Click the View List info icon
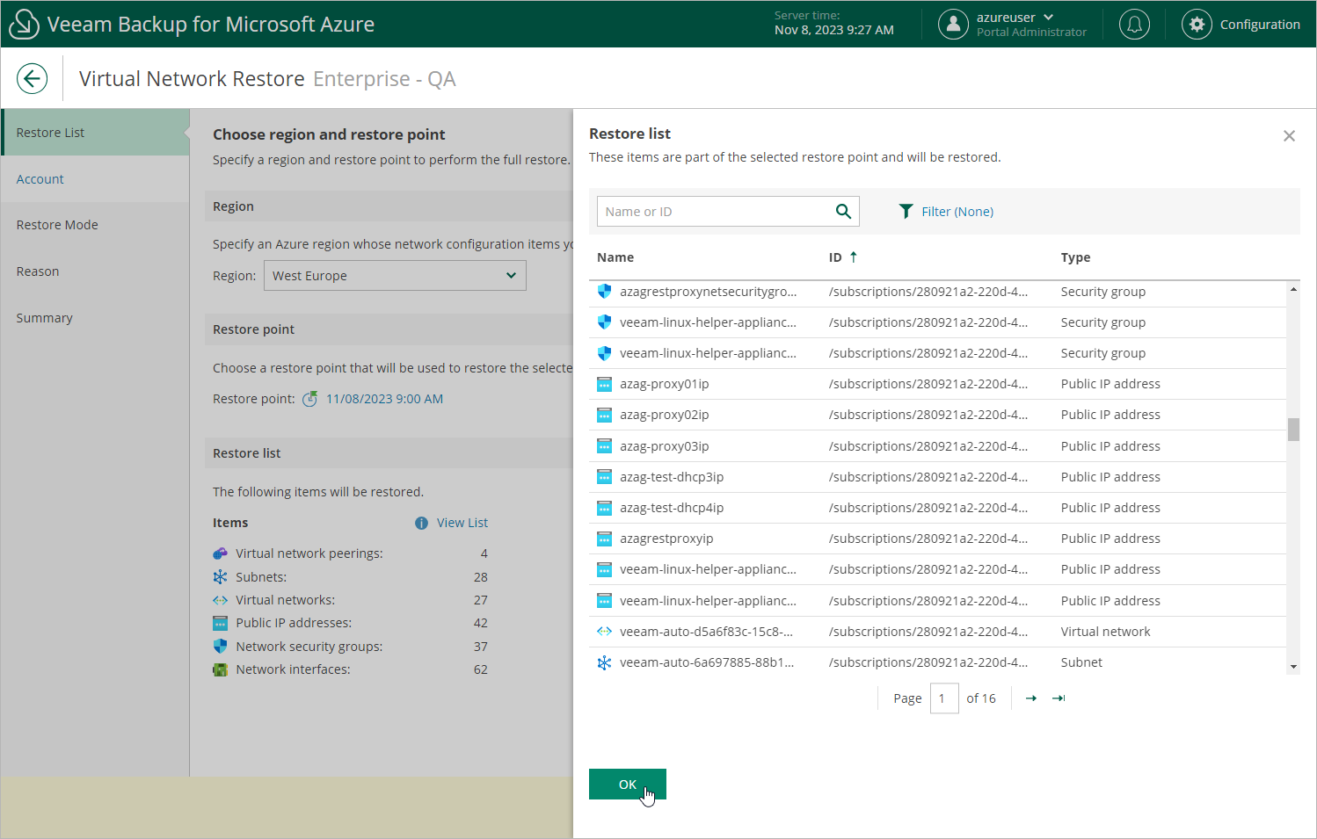The height and width of the screenshot is (839, 1317). (421, 523)
